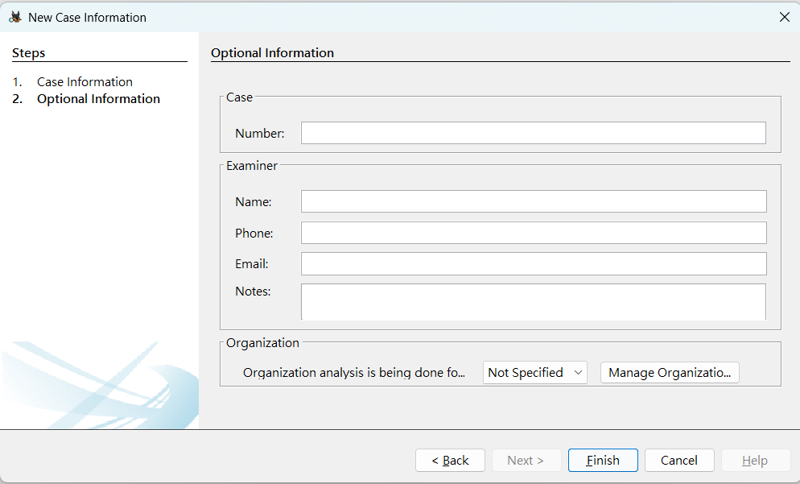Click the Autopsy dog icon in title bar
This screenshot has width=800, height=484.
tap(15, 17)
